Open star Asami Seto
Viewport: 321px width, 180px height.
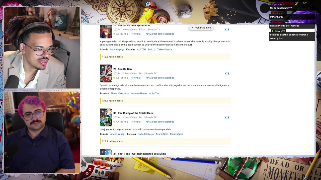click(x=162, y=134)
